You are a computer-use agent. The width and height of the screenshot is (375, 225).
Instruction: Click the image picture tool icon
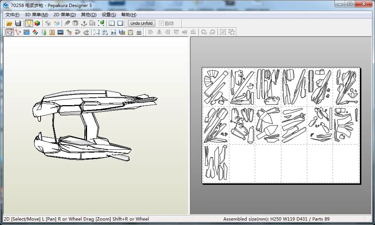(60, 32)
